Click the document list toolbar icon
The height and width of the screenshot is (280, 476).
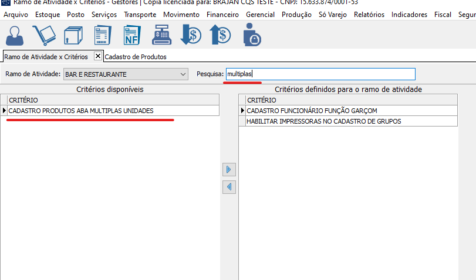pos(103,36)
